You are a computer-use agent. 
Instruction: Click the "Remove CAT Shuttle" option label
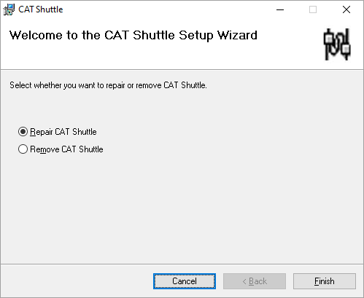66,149
